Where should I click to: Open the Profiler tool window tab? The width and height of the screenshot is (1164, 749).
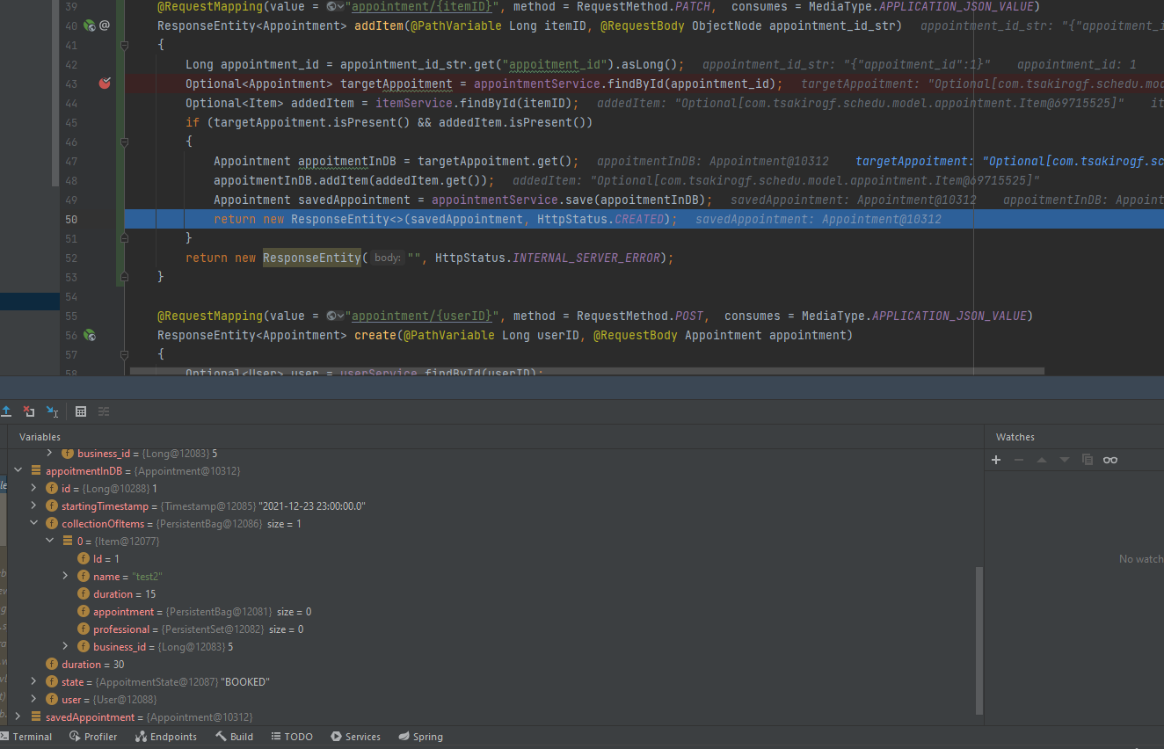(93, 737)
